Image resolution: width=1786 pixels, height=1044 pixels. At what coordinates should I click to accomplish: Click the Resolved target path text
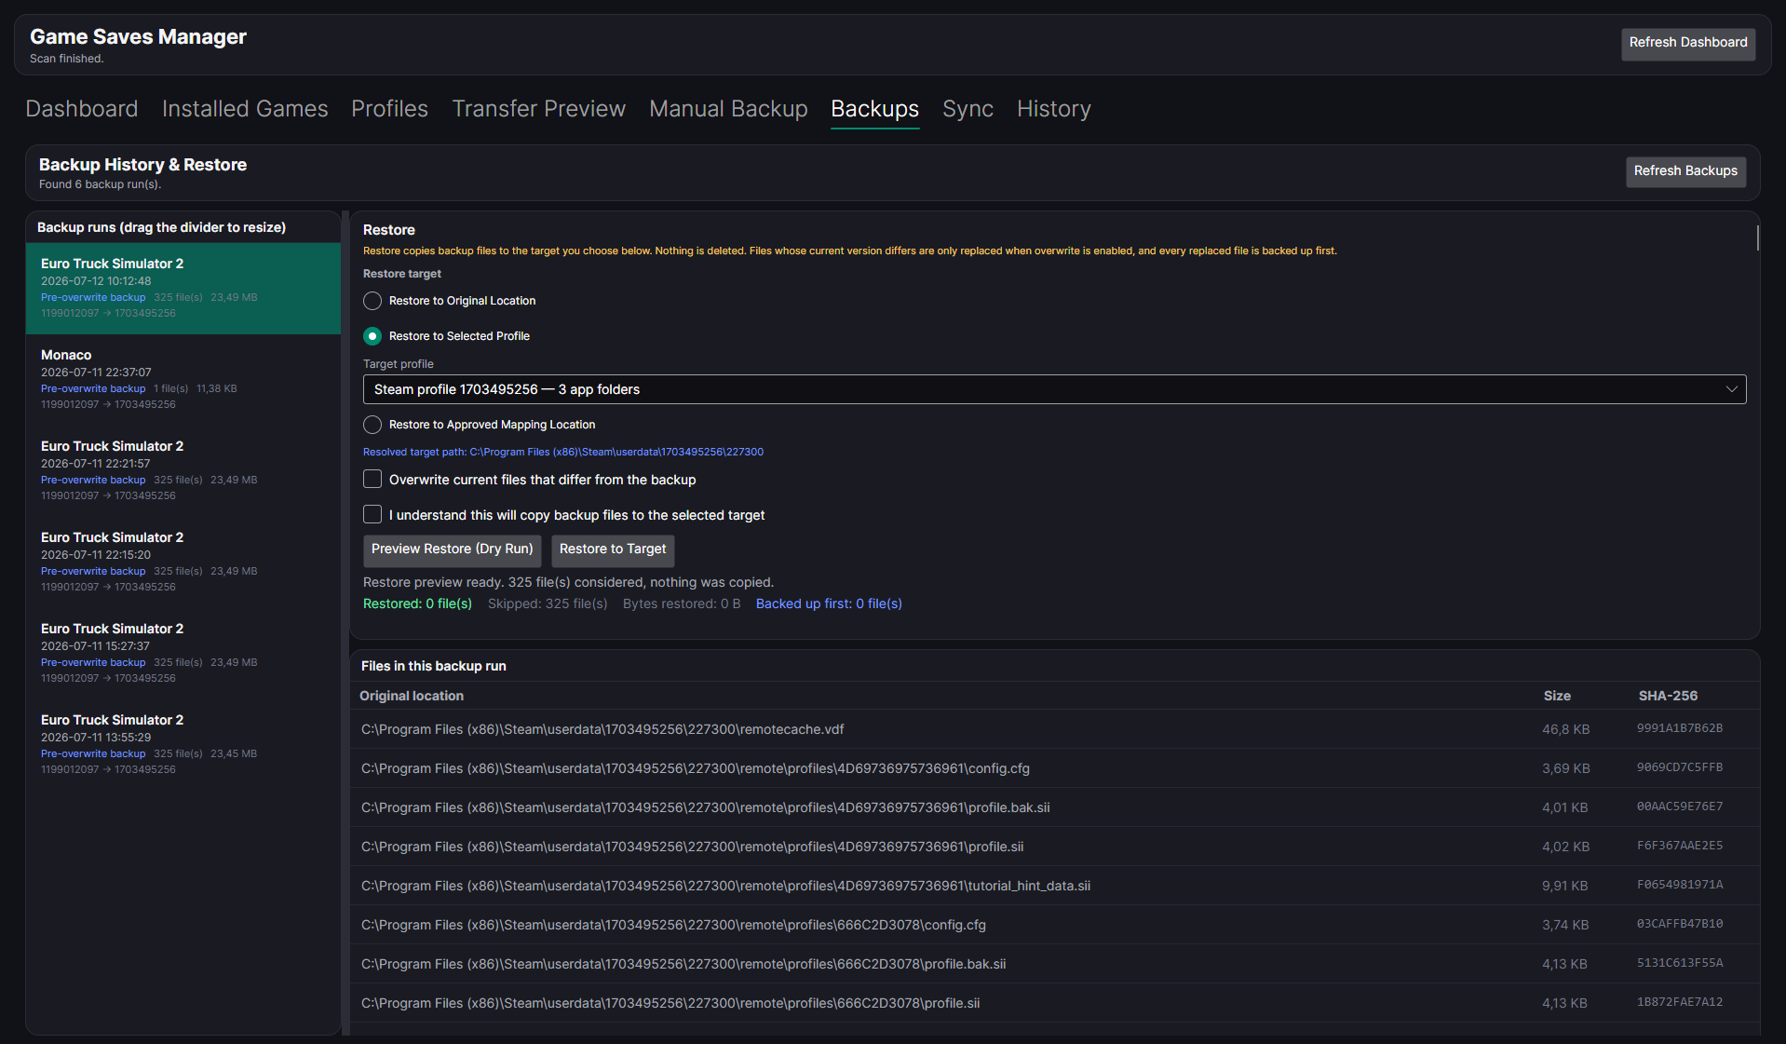click(563, 453)
